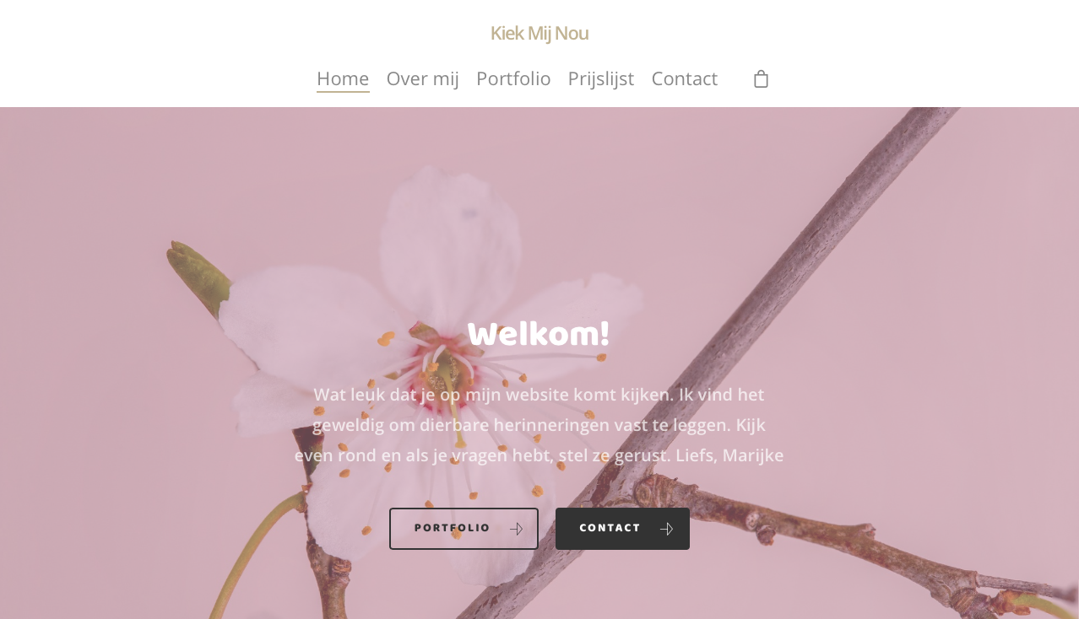Click the welcome paragraph ending 'Liefs, Marijke'
This screenshot has width=1079, height=619.
[539, 425]
